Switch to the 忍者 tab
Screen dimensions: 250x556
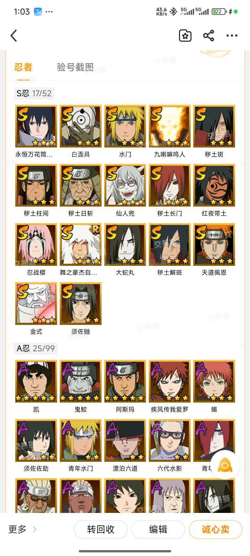click(23, 67)
